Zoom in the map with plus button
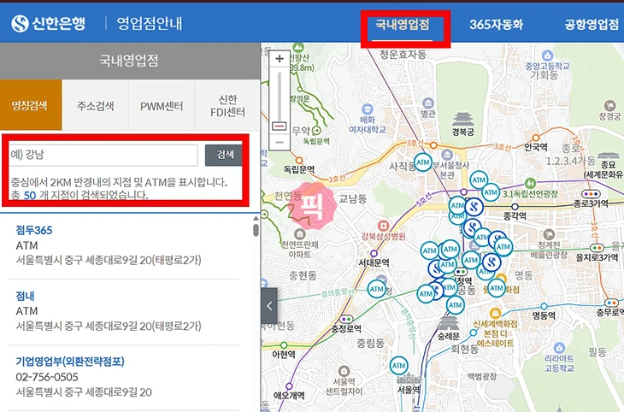This screenshot has width=624, height=412. coord(280,58)
